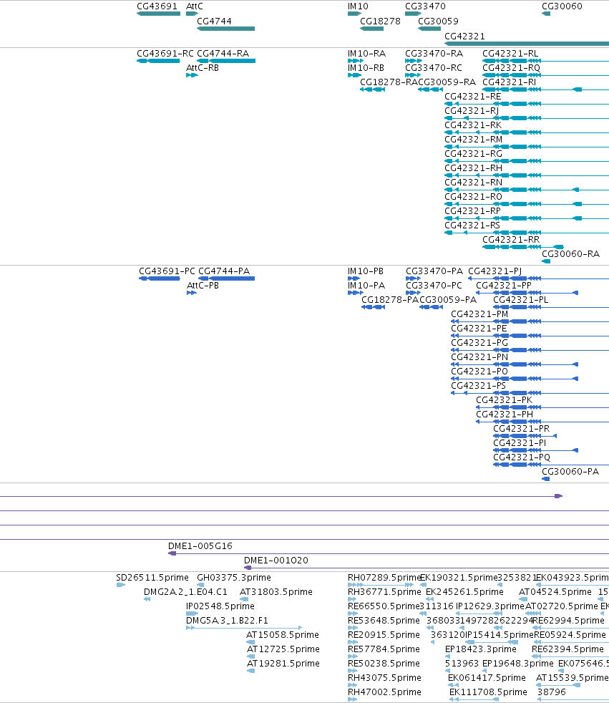
Task: Select the CG33470-PC label
Action: [x=434, y=286]
